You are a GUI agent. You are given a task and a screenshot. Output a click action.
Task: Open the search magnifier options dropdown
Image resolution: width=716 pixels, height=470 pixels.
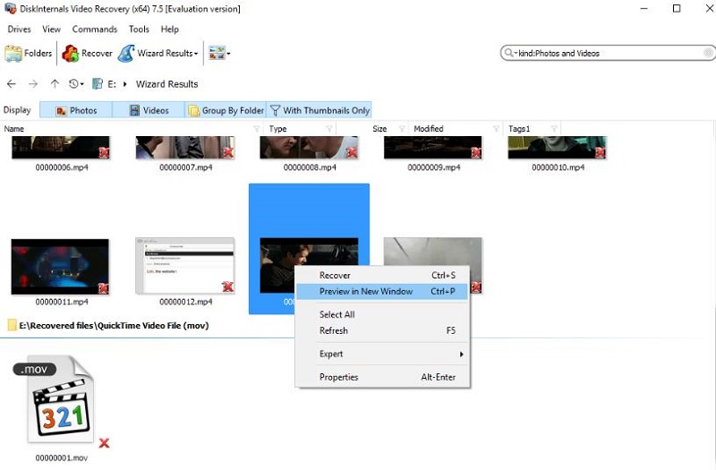click(509, 54)
